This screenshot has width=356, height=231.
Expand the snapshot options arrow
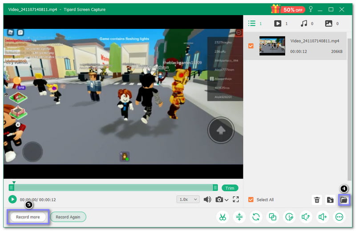point(227,200)
